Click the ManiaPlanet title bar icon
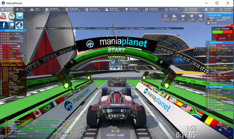This screenshot has height=139, width=234. pos(3,3)
